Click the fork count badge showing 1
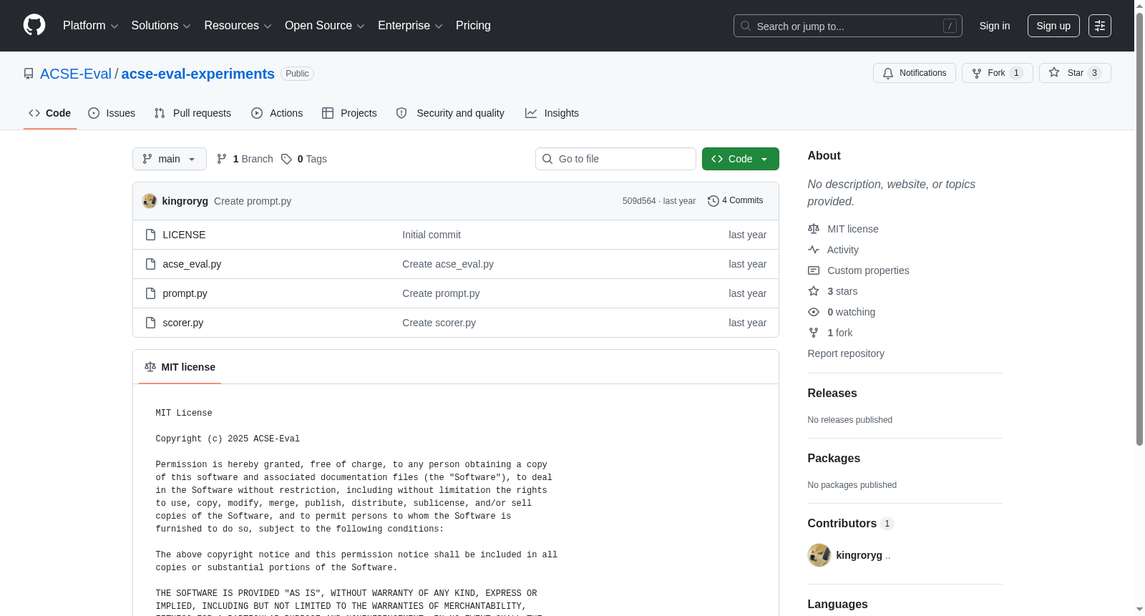Screen dimensions: 1145x616 (x=1016, y=73)
